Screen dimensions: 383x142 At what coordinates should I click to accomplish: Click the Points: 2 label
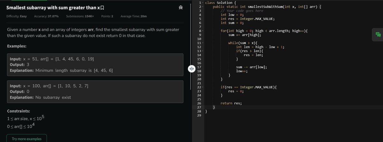pyautogui.click(x=107, y=16)
